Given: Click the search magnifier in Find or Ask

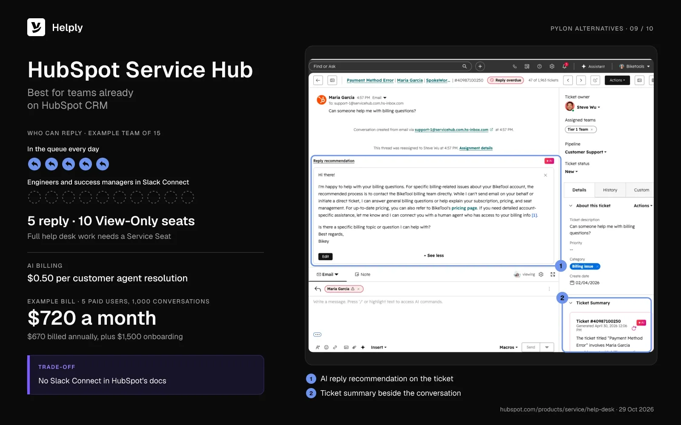Looking at the screenshot, I should tap(464, 66).
